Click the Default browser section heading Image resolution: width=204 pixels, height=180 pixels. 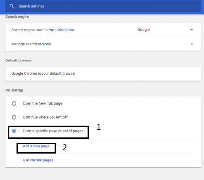tap(19, 60)
